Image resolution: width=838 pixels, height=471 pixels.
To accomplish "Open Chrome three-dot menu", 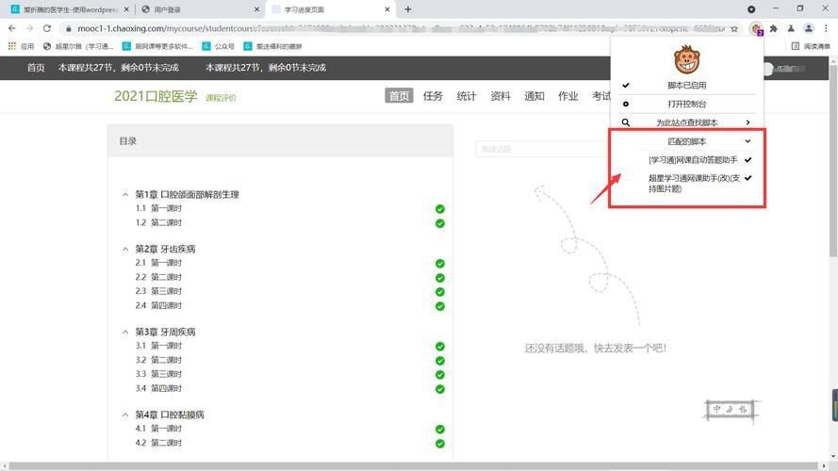I will (x=826, y=28).
